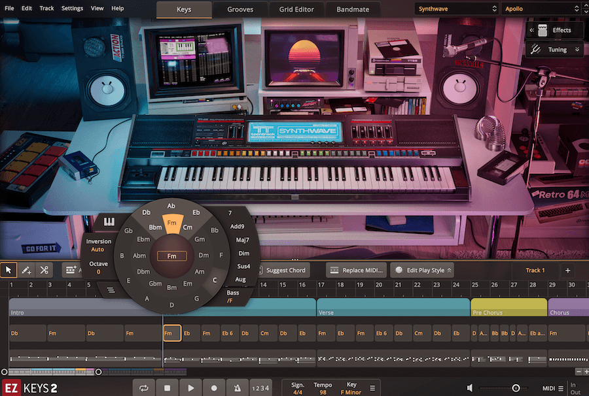Select the scissors cut tool
Viewport: 589px width, 396px height.
click(45, 270)
